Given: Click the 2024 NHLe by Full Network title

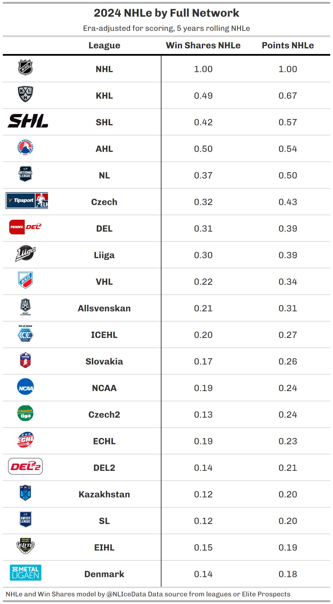Looking at the screenshot, I should pyautogui.click(x=166, y=13).
